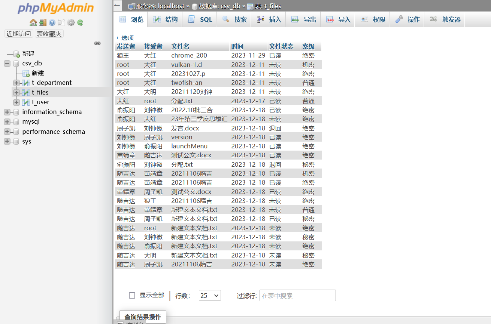Open 服务器: localhost breadcrumb link

pos(160,6)
